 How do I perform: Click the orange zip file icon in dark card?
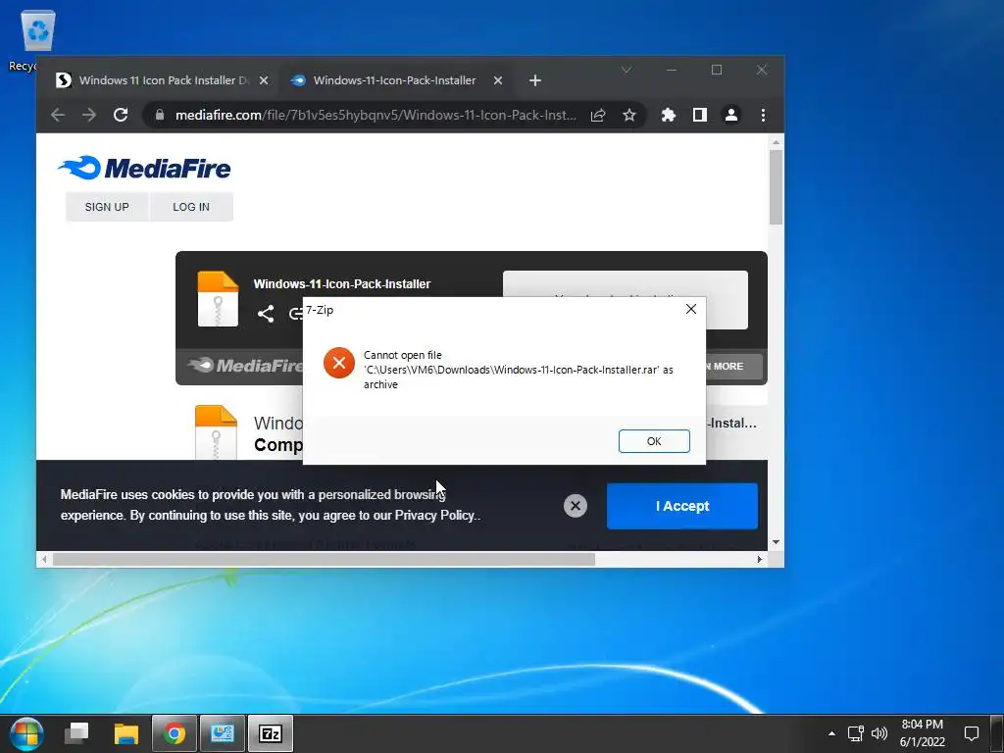point(218,299)
